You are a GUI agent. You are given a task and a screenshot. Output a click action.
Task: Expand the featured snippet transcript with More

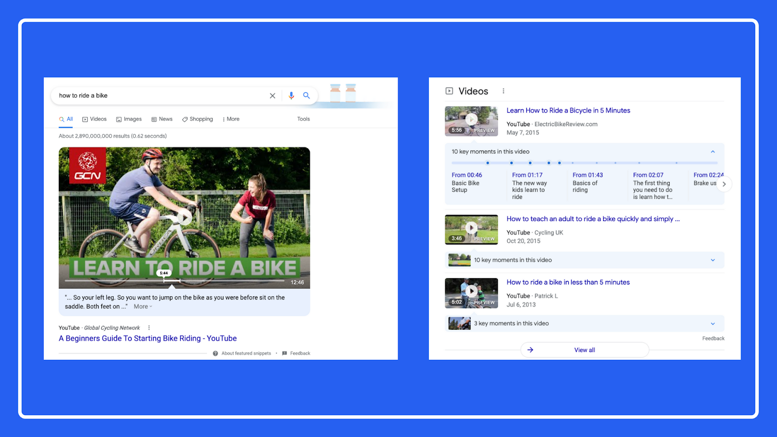143,306
